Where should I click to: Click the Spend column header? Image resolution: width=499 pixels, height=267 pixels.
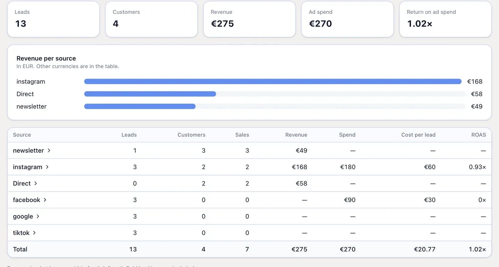347,135
